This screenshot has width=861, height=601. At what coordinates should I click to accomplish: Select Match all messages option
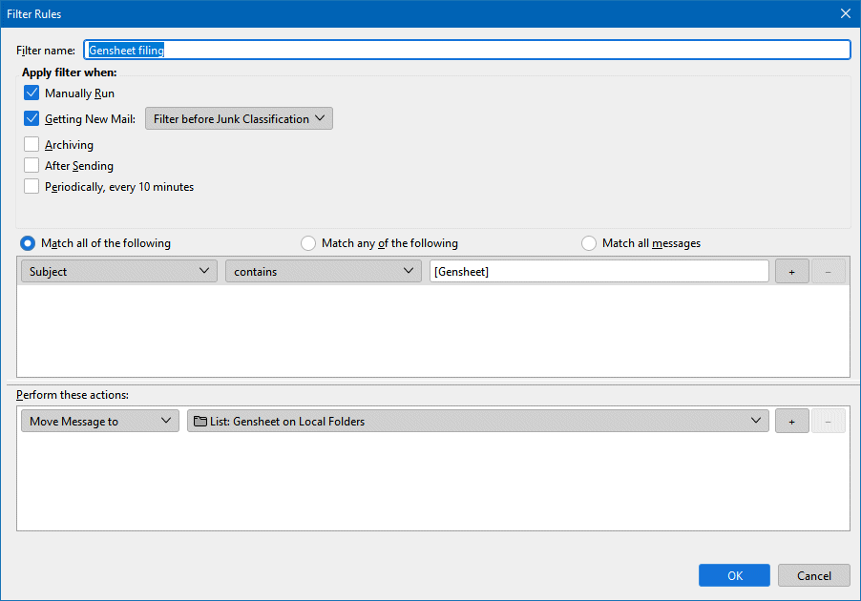[x=589, y=243]
